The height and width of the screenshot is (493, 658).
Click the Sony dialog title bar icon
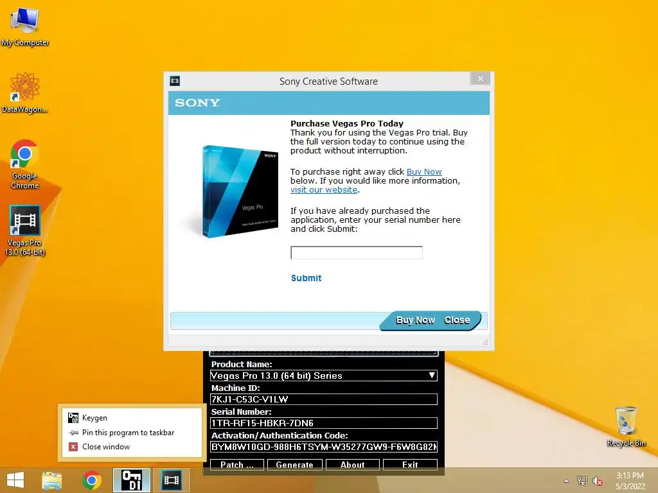(x=175, y=81)
